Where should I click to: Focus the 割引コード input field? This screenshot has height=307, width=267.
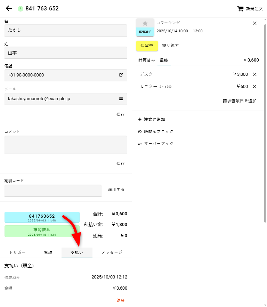click(x=53, y=191)
